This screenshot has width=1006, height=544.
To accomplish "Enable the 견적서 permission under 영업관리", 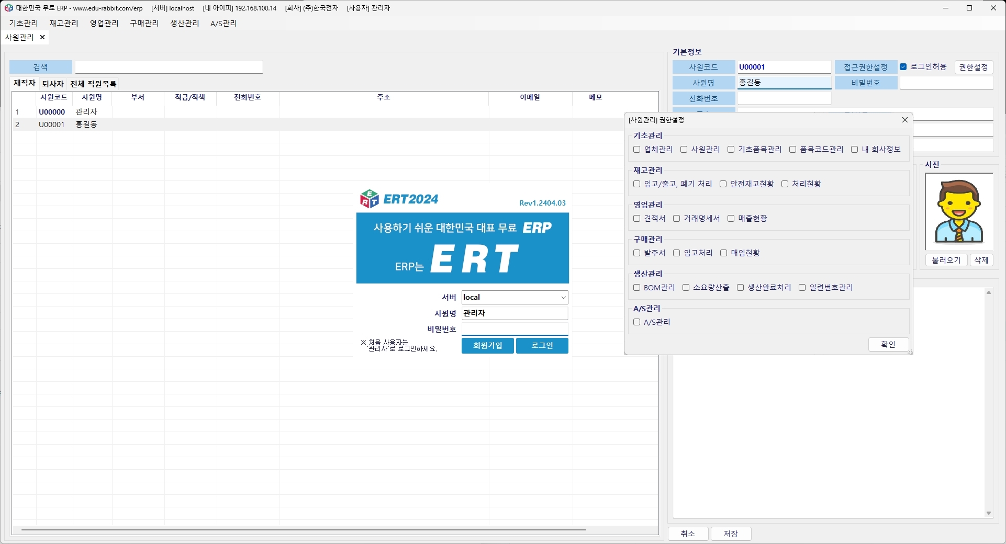I will pyautogui.click(x=637, y=219).
